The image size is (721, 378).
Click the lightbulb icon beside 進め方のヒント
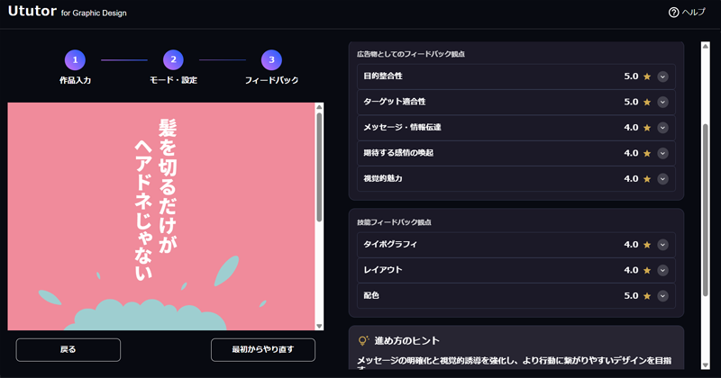pyautogui.click(x=364, y=340)
